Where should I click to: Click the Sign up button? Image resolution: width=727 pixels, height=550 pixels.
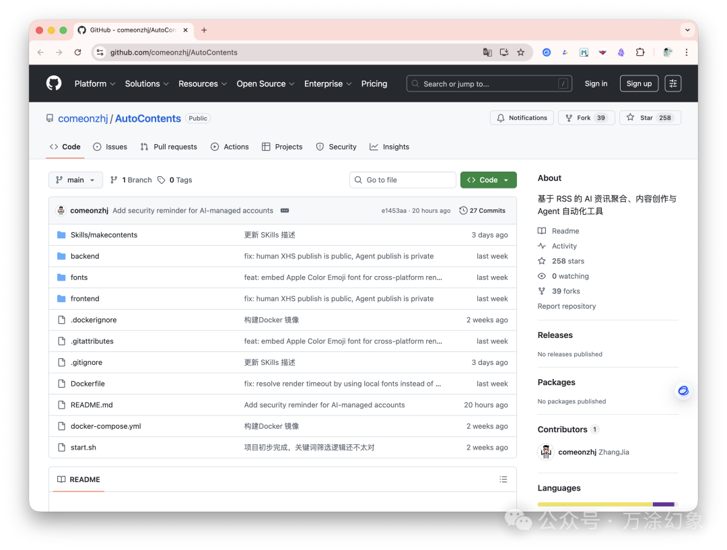638,83
